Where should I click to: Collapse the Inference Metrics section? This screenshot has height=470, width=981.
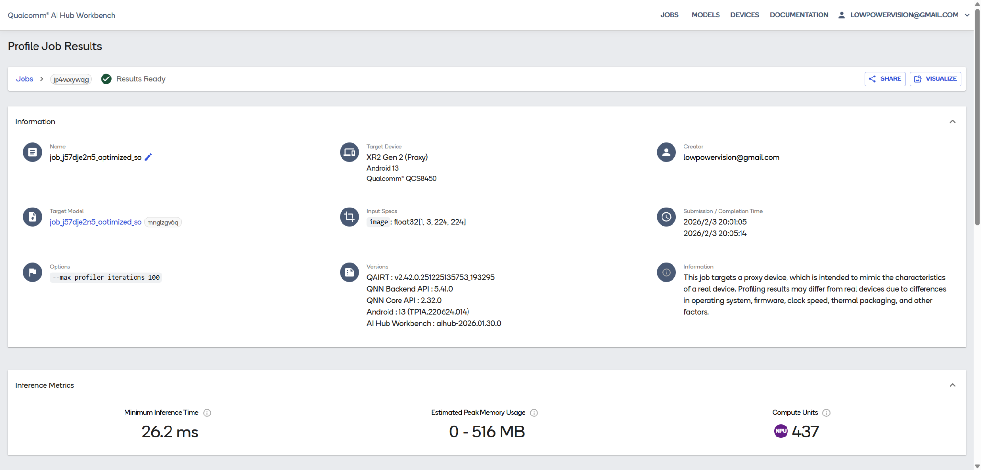click(953, 385)
